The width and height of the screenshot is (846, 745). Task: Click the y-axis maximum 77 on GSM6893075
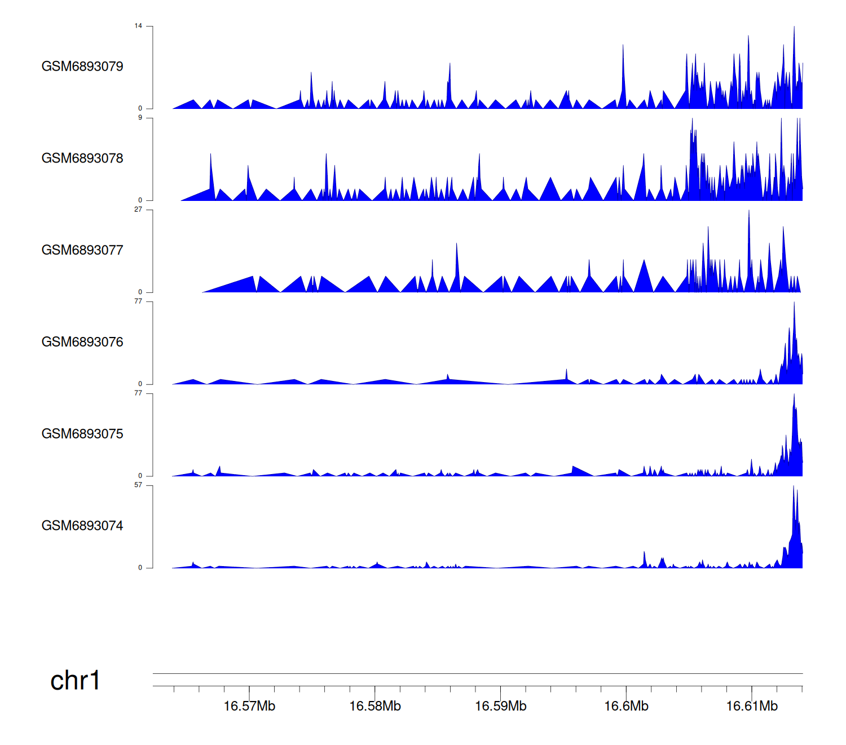pyautogui.click(x=138, y=393)
